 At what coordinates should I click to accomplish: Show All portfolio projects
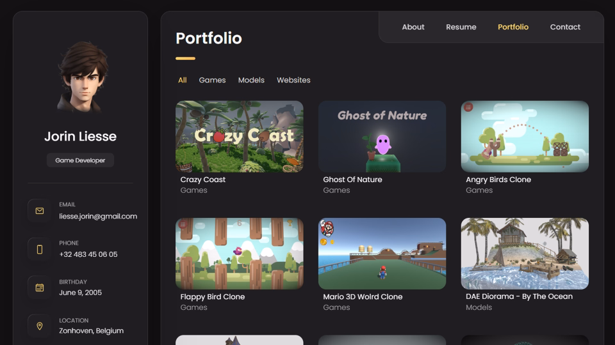point(183,80)
